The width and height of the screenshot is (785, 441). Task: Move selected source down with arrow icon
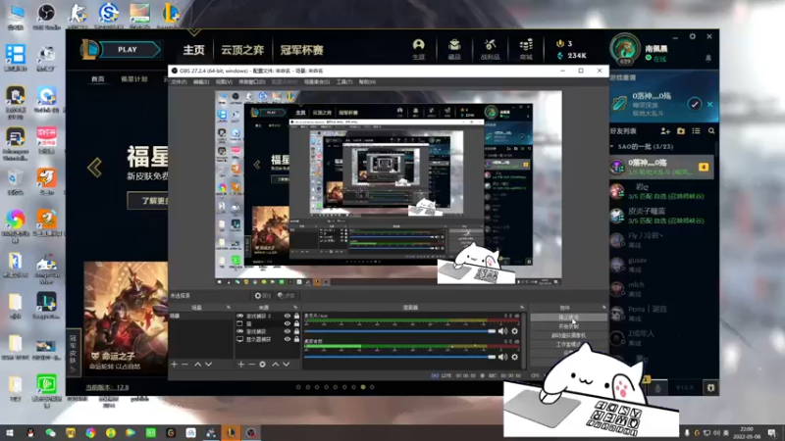click(287, 365)
